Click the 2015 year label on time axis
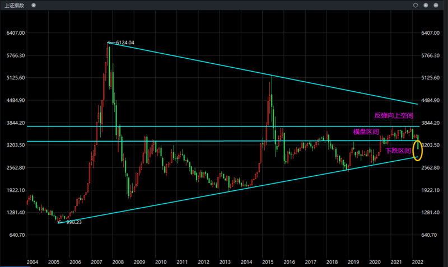 point(267,262)
